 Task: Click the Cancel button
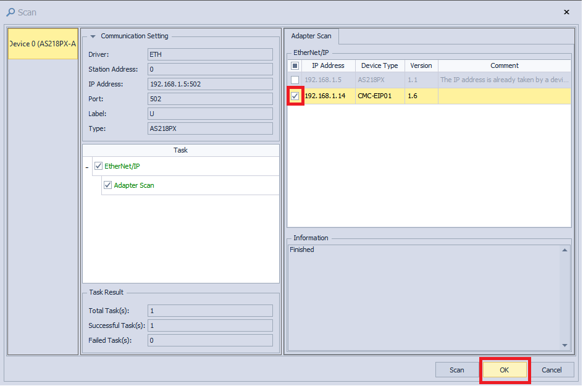(552, 370)
